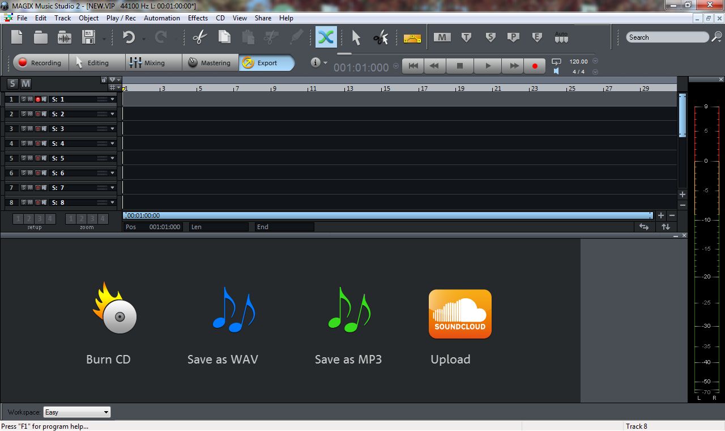
Task: Create a new project with the blank page icon
Action: 17,37
